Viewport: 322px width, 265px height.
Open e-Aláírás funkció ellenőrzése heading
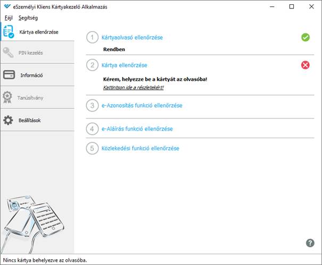tap(137, 129)
